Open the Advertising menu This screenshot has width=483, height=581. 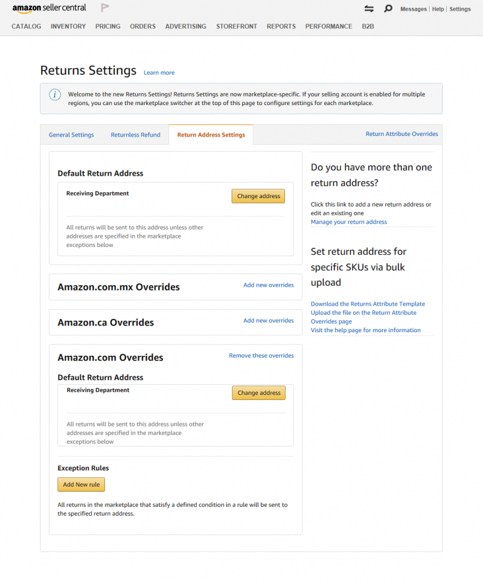(x=185, y=27)
